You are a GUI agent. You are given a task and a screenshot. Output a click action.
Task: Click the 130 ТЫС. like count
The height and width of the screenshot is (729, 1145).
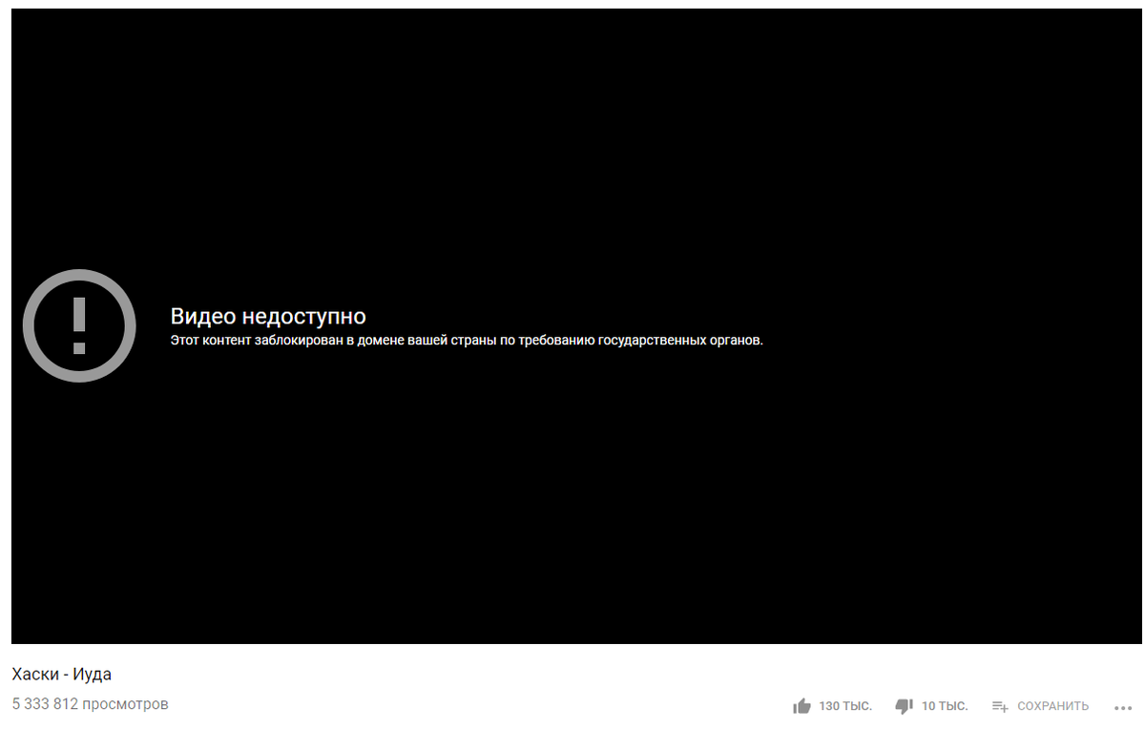(845, 706)
